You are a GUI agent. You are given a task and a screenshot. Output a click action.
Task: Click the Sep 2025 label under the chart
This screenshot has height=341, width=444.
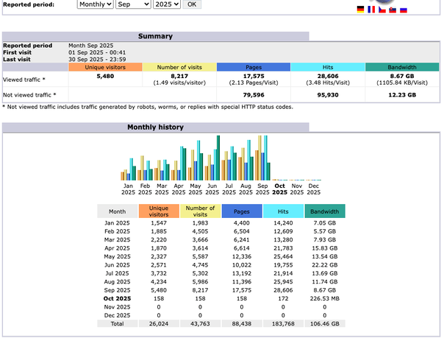pyautogui.click(x=262, y=189)
